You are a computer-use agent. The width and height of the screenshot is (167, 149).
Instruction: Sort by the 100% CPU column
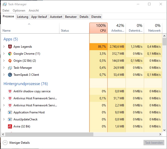tap(98, 28)
